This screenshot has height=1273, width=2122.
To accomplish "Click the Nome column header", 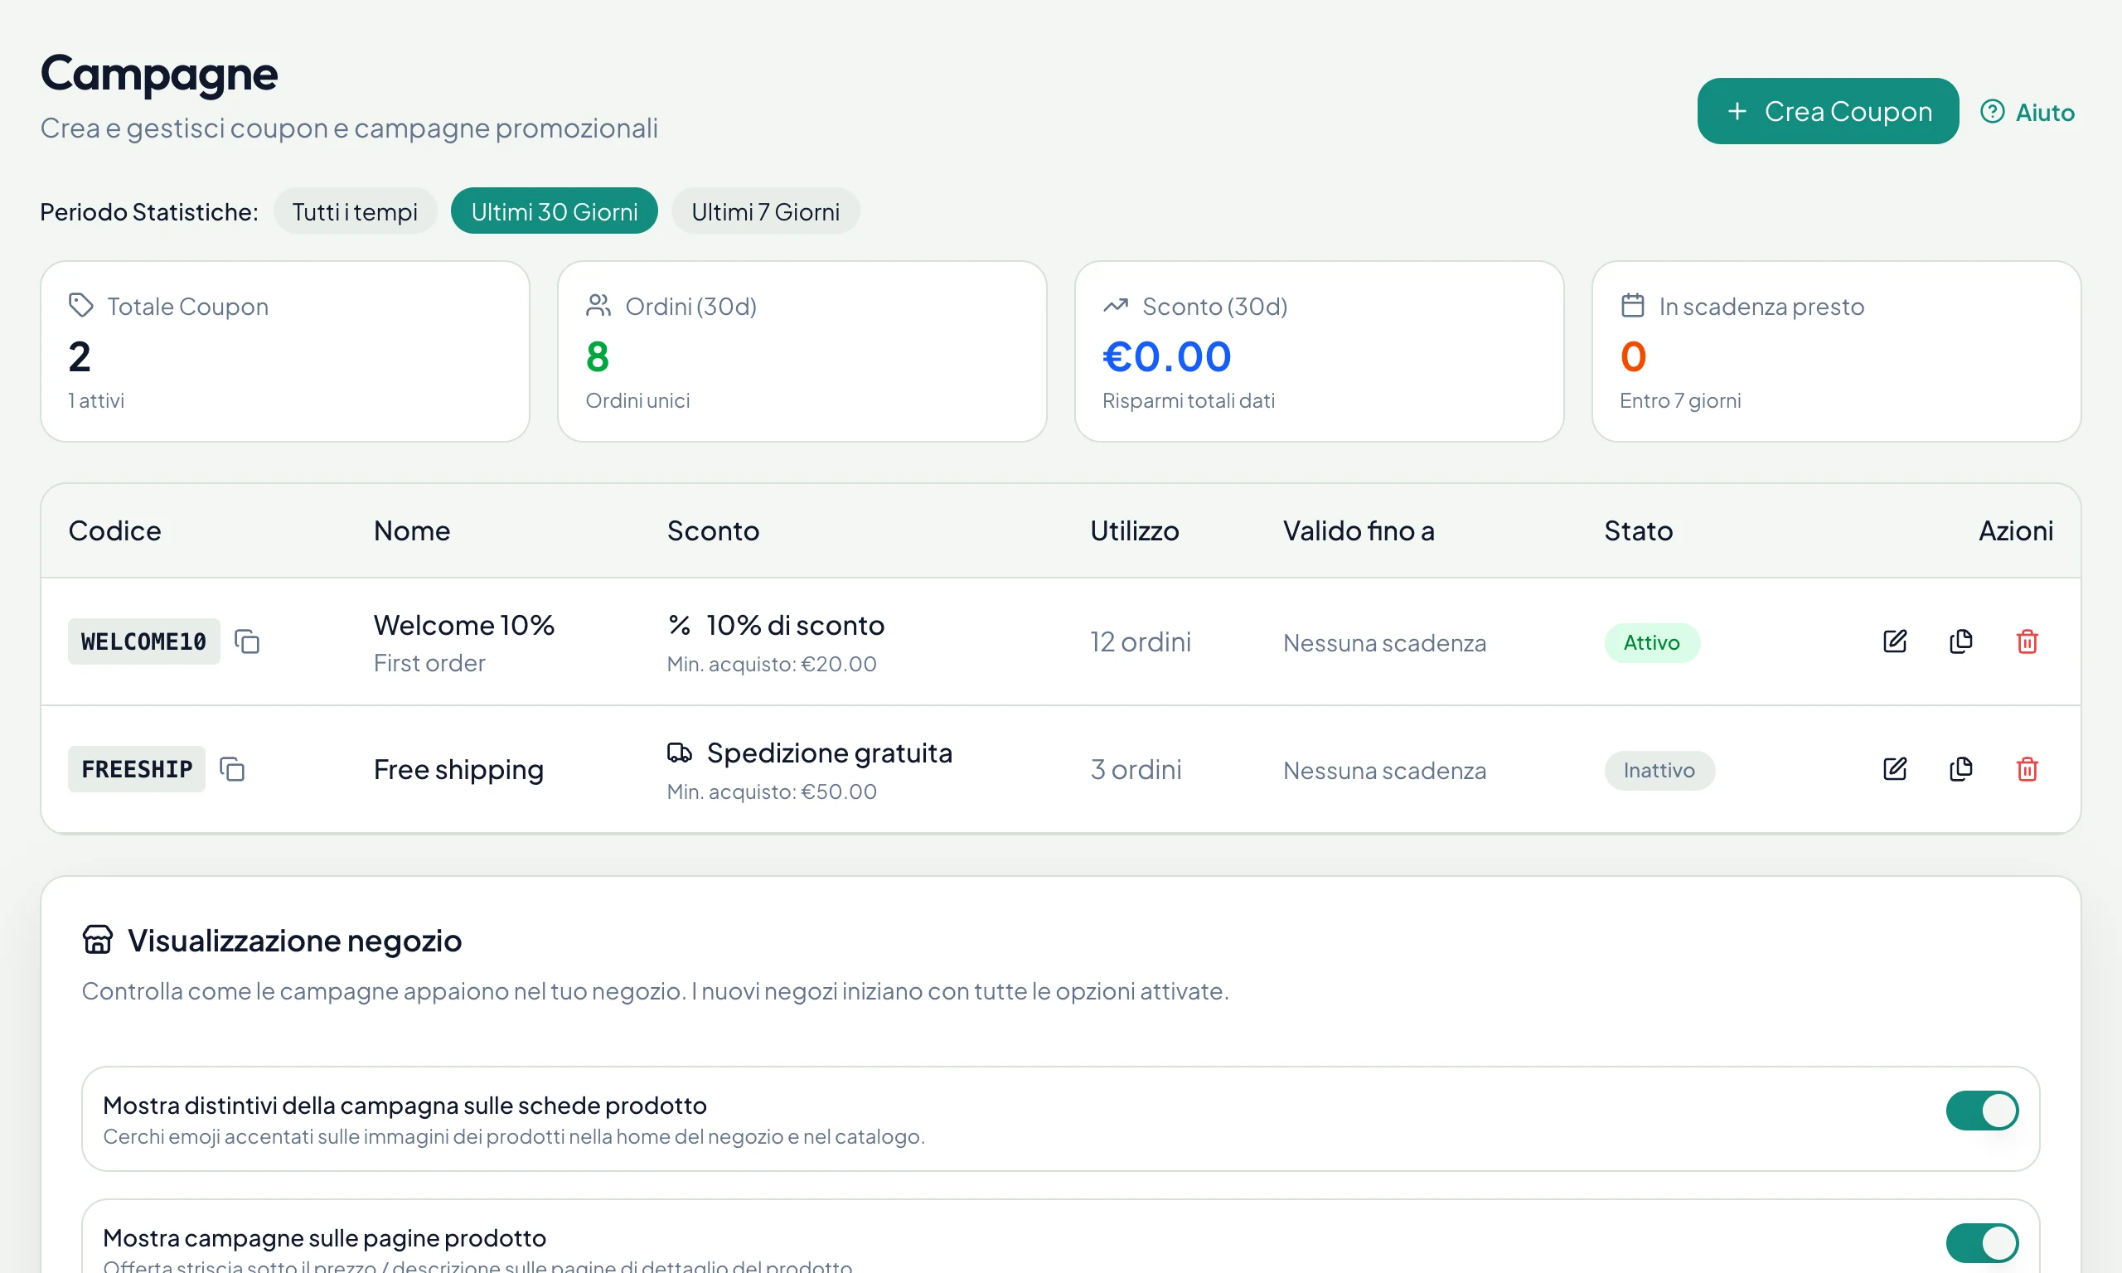I will (412, 531).
